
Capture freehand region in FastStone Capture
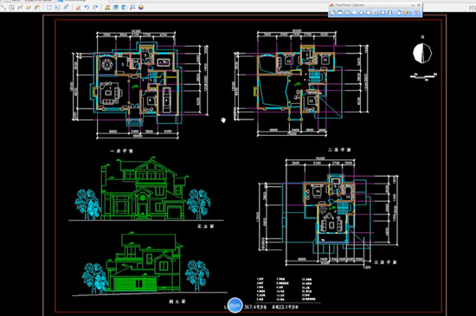[361, 12]
